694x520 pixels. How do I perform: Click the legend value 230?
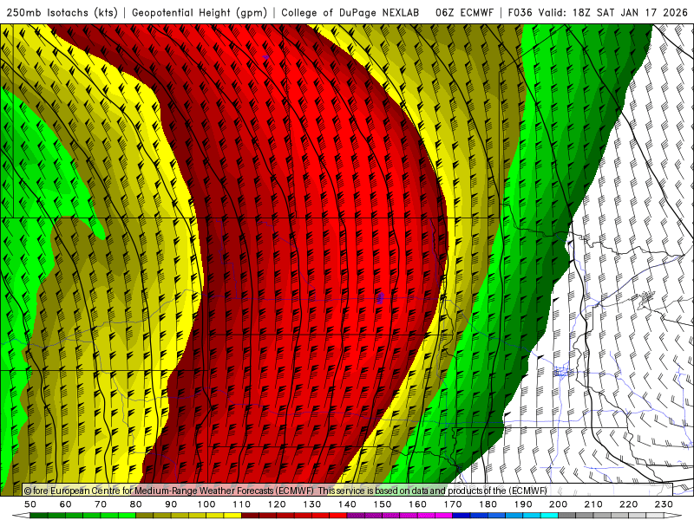664,504
